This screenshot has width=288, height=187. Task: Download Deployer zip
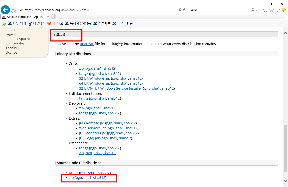coord(81,108)
